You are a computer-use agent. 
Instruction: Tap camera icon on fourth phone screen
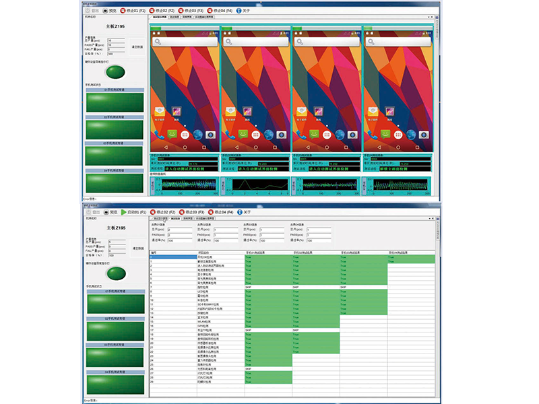point(424,134)
